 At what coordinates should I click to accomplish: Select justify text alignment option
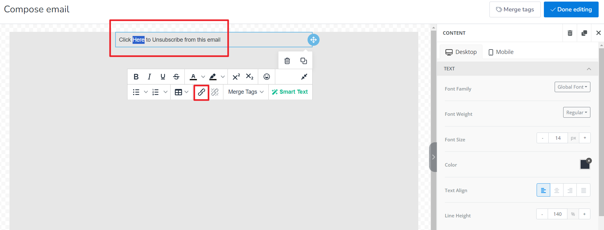point(583,190)
